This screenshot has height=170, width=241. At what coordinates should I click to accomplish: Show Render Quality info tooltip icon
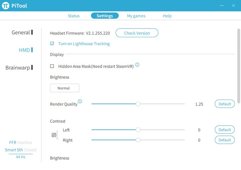(80, 101)
